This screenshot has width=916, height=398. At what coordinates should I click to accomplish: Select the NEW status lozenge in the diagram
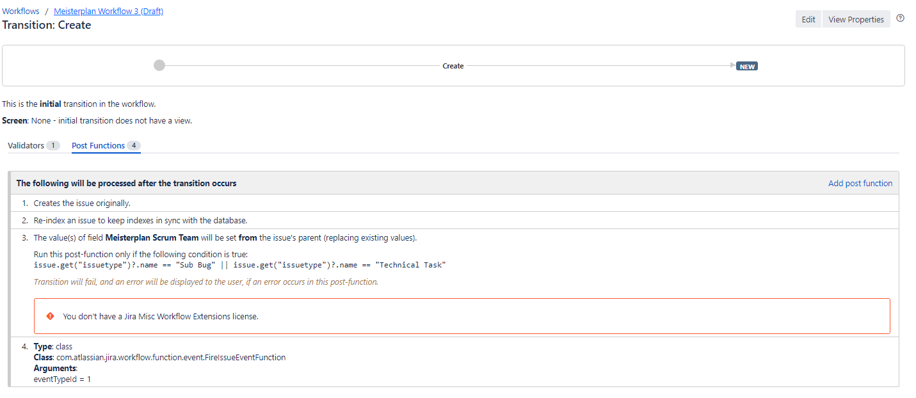coord(747,65)
